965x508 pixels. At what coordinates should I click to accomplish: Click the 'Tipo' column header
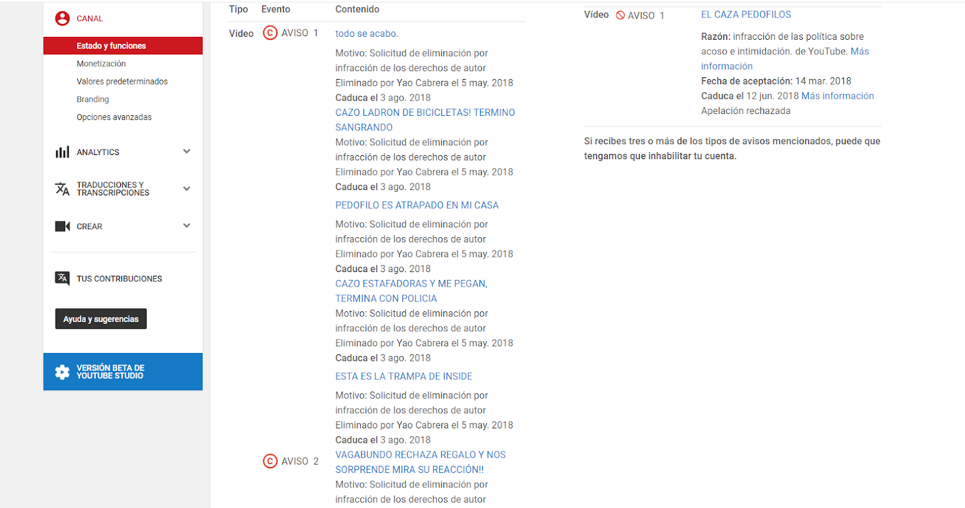(238, 9)
